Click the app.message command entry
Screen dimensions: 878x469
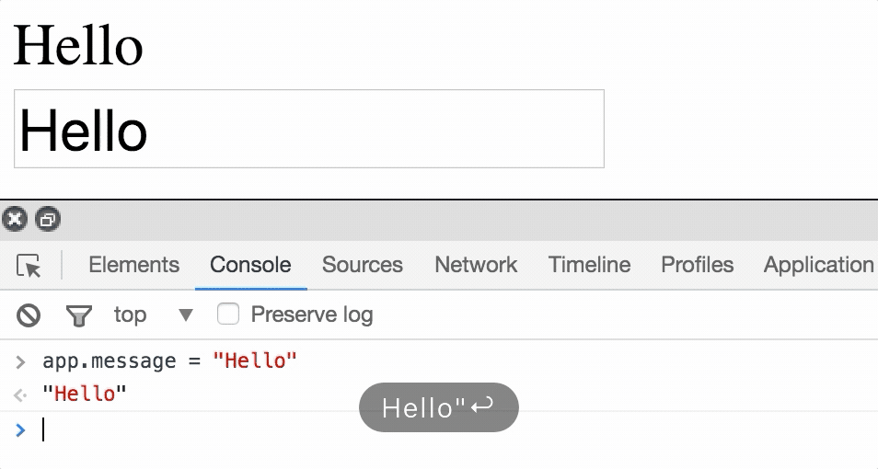pos(169,360)
